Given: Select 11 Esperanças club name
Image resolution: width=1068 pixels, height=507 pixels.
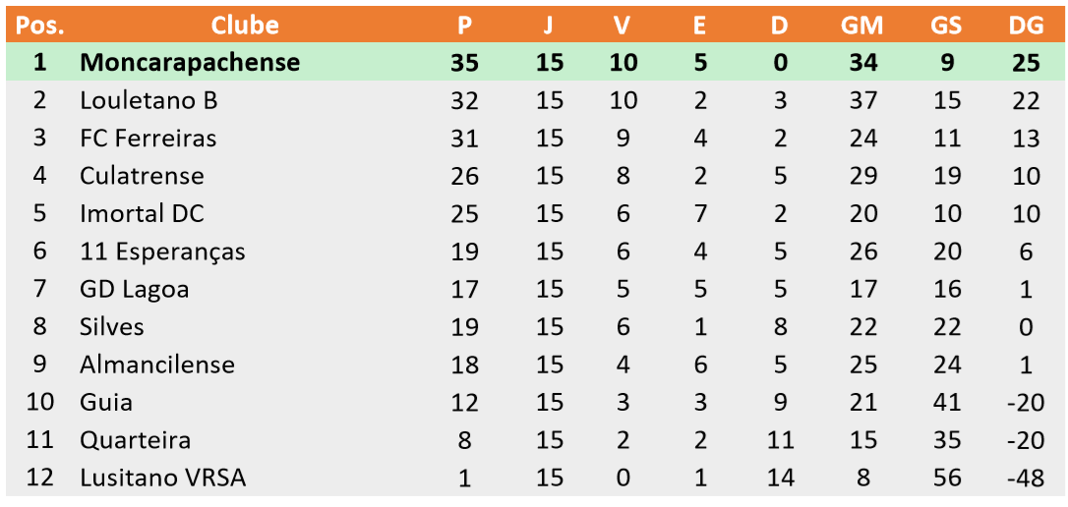Looking at the screenshot, I should pyautogui.click(x=162, y=253).
